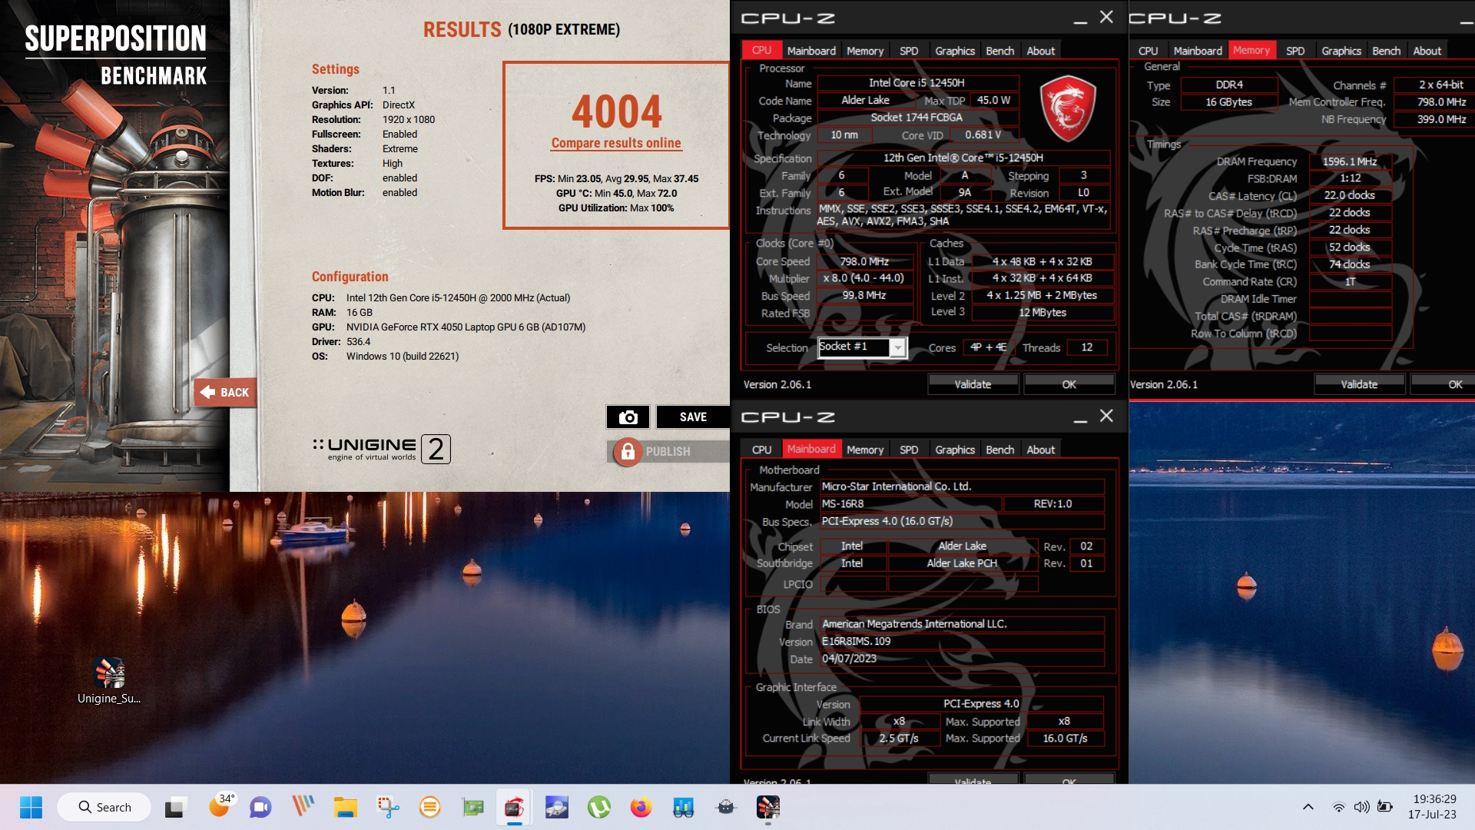The width and height of the screenshot is (1475, 830).
Task: Click the locked PUBLISH button
Action: [x=668, y=452]
